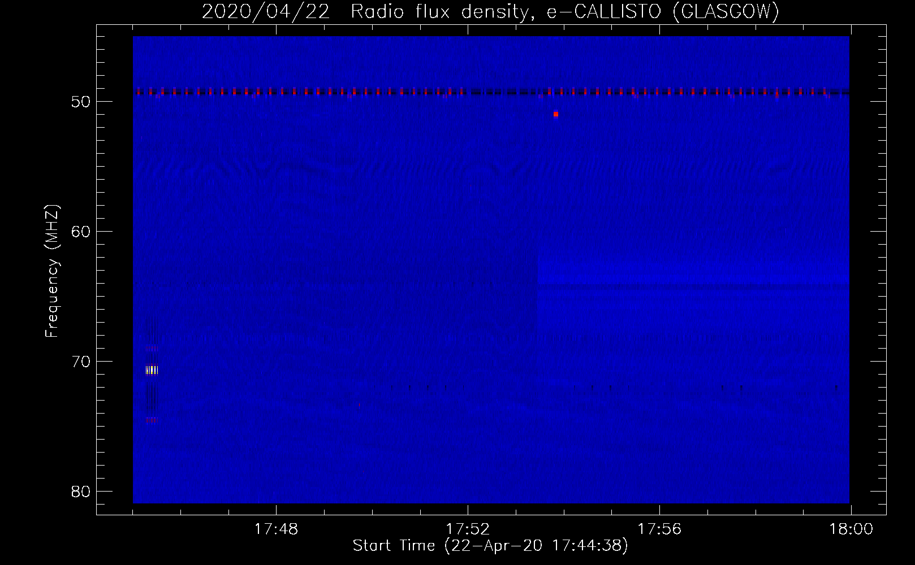Image resolution: width=915 pixels, height=565 pixels.
Task: Click the 17:48 time axis label
Action: 276,529
